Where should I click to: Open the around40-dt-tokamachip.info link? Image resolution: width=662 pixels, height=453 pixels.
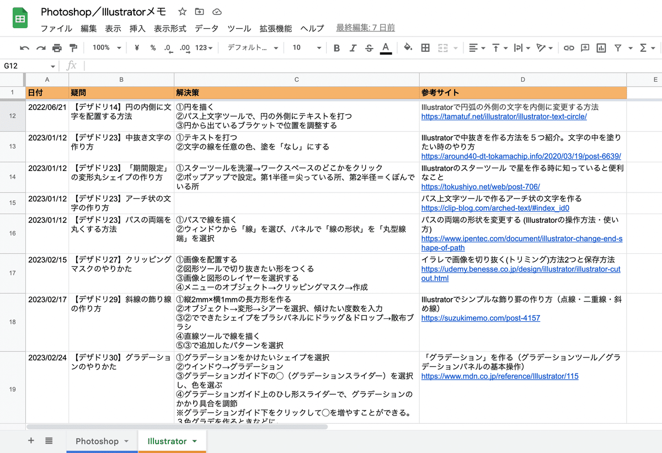pyautogui.click(x=521, y=156)
